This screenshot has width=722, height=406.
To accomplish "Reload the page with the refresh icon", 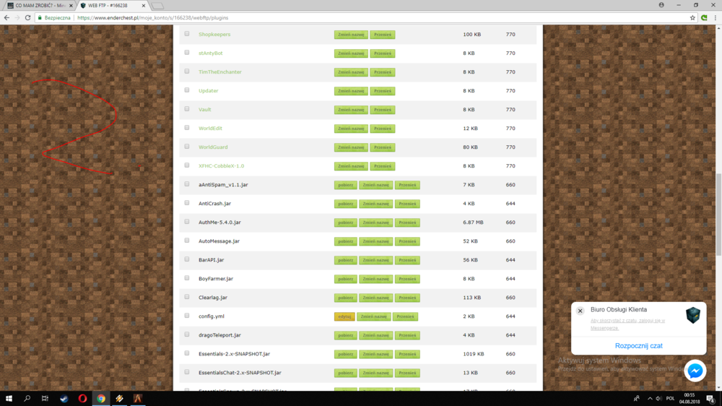I will click(x=27, y=17).
